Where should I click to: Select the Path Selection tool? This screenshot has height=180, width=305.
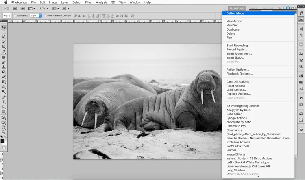coord(4,107)
